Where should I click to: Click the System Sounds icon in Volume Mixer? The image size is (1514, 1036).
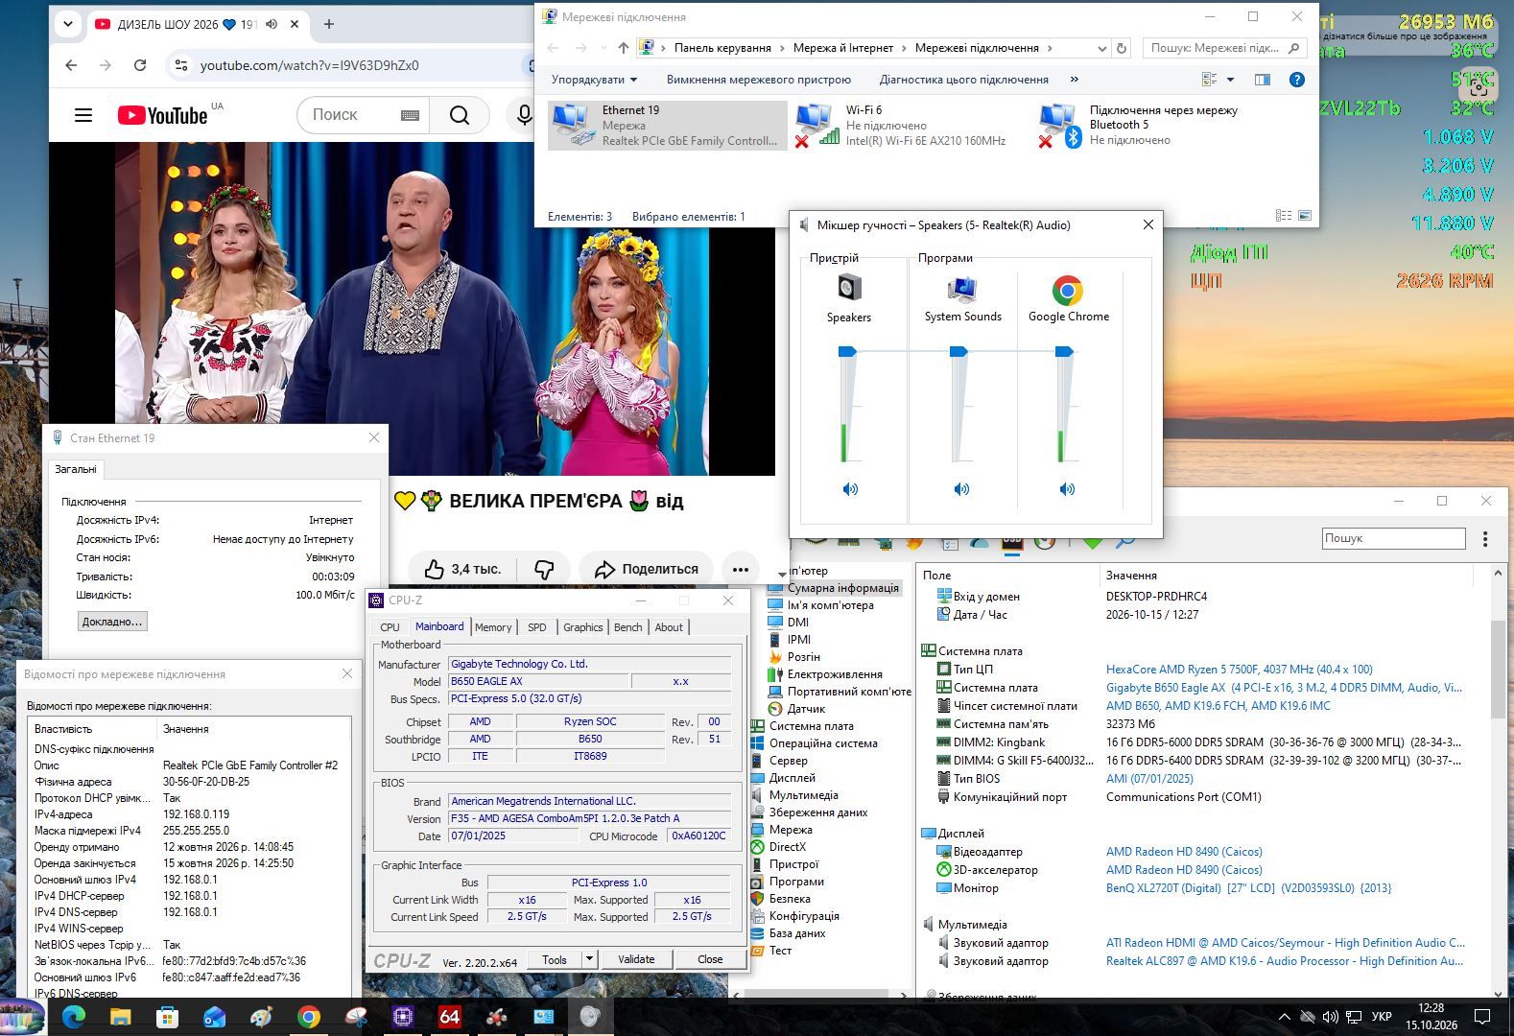(x=961, y=290)
